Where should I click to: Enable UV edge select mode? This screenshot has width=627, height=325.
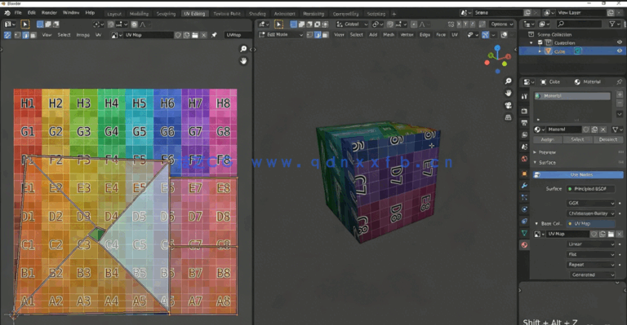tap(25, 35)
